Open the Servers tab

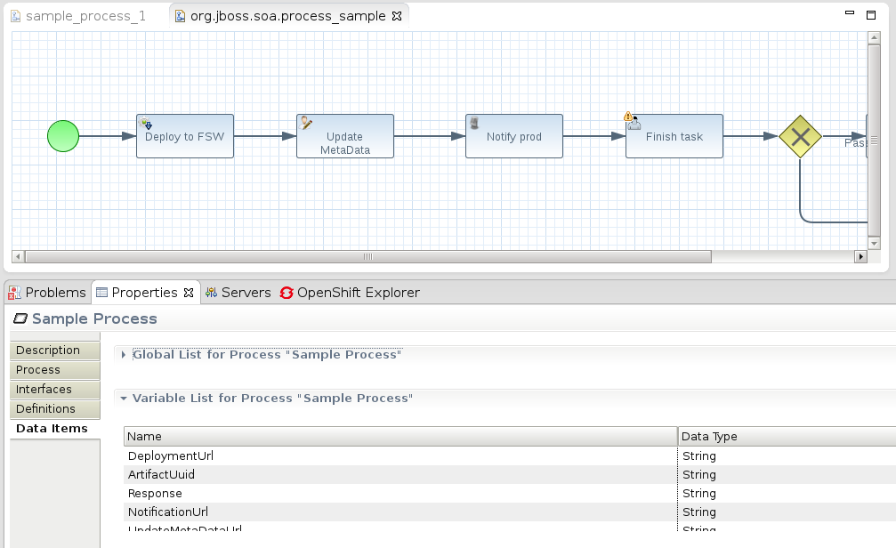click(x=238, y=293)
